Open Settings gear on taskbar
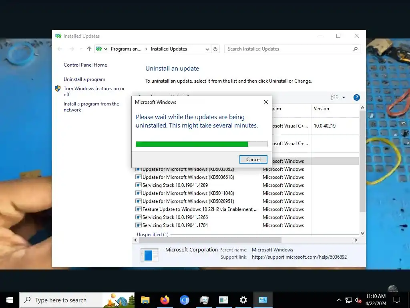Image resolution: width=410 pixels, height=308 pixels. [243, 300]
